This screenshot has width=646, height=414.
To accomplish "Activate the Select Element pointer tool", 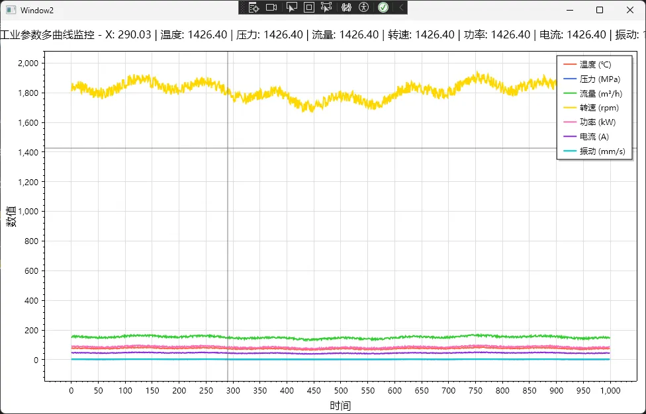I will tap(292, 7).
